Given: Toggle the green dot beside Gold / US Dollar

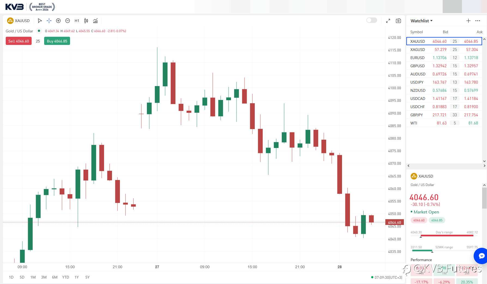Looking at the screenshot, I should [39, 31].
